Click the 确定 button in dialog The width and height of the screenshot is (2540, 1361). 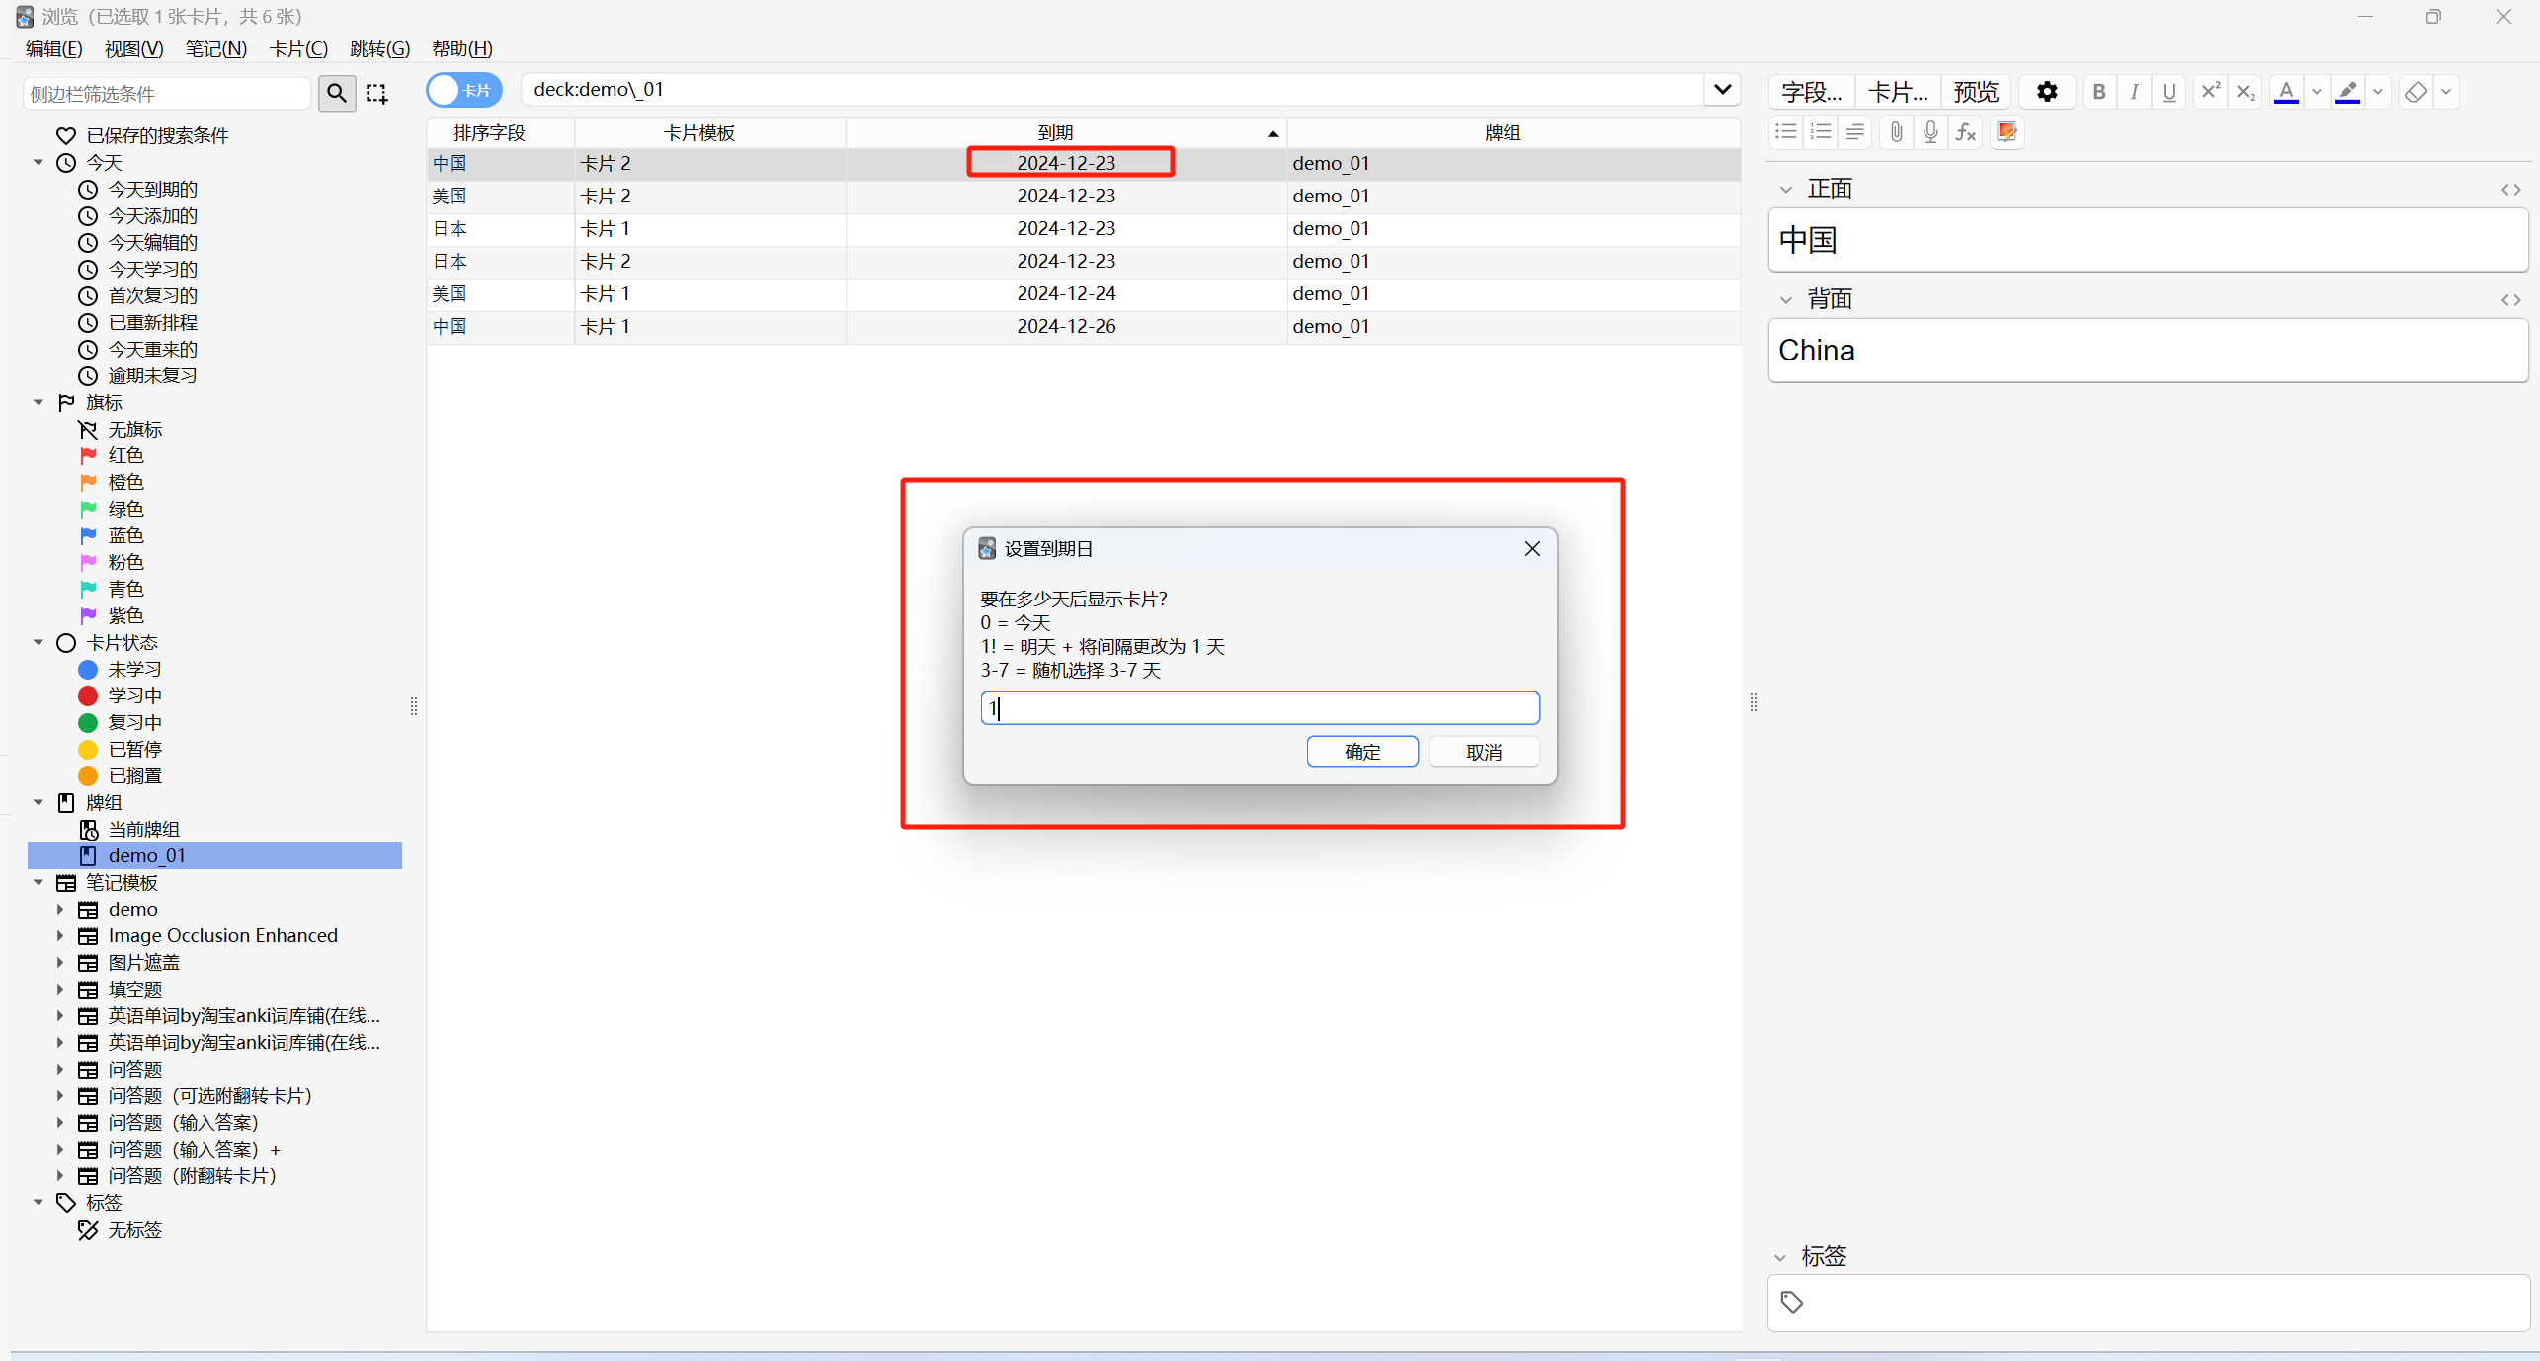[x=1361, y=752]
